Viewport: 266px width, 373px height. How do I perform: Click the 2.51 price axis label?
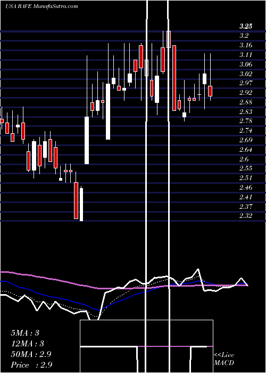(x=246, y=177)
